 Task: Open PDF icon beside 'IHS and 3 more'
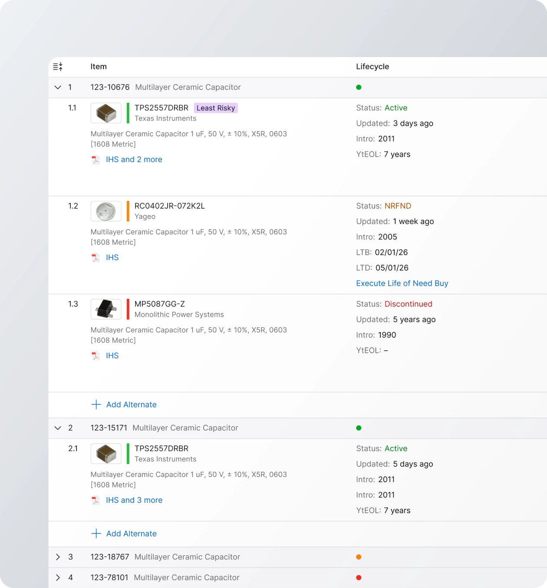(x=96, y=500)
